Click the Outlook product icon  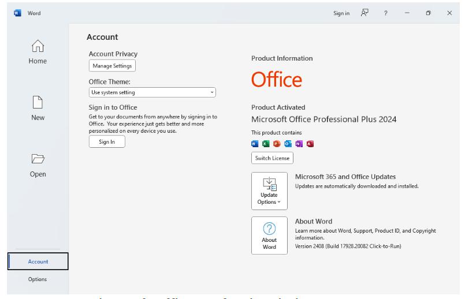288,144
